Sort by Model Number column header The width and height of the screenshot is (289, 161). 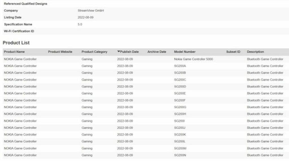coord(185,52)
